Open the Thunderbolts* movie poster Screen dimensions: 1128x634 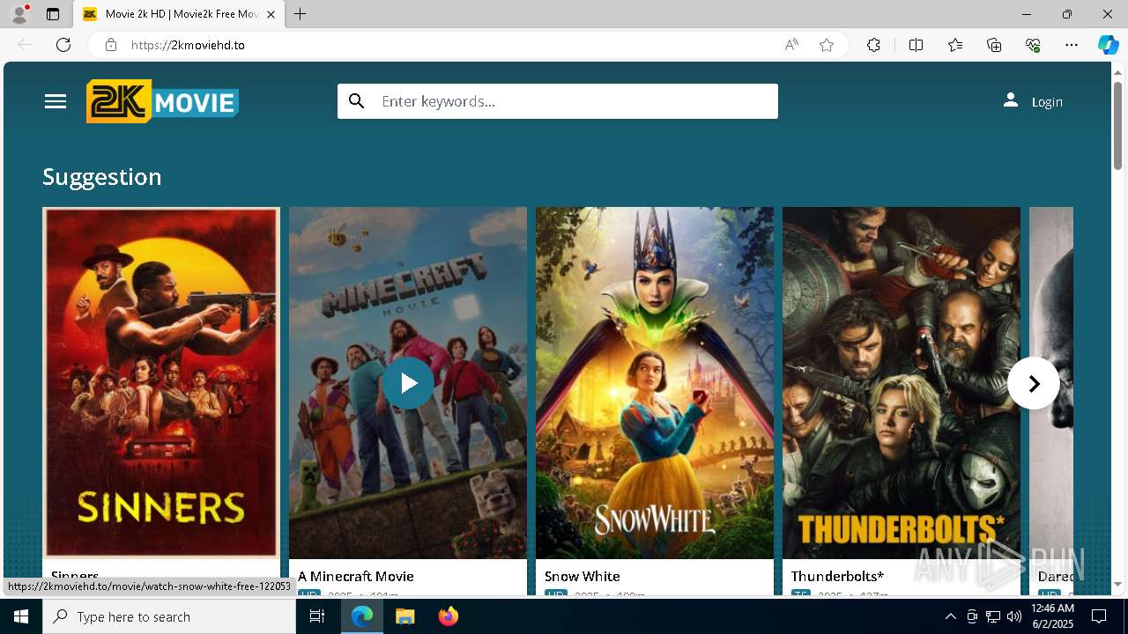pyautogui.click(x=902, y=382)
